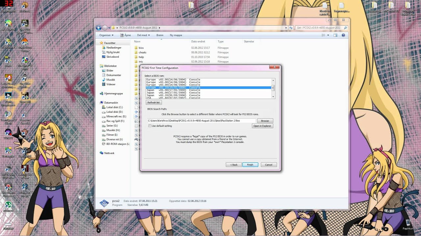Open the Datamaskin desktop icon
Screen dimensions: 421x236
[8, 7]
